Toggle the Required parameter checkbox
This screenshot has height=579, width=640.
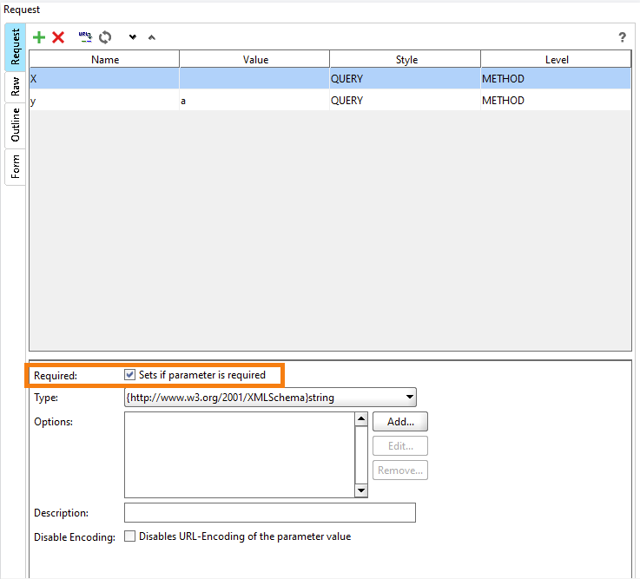point(130,375)
